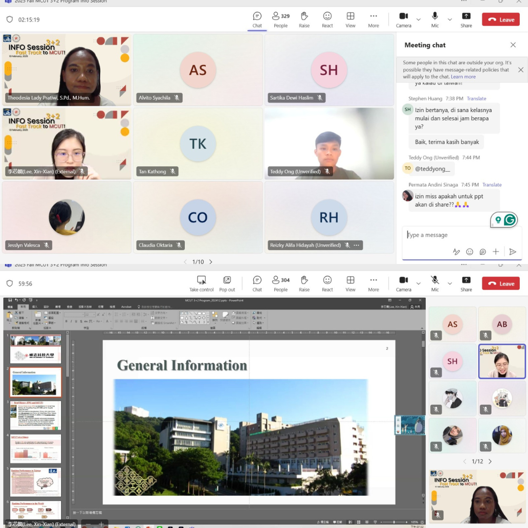This screenshot has height=528, width=528.
Task: Focus the Type a message field
Action: (x=462, y=235)
